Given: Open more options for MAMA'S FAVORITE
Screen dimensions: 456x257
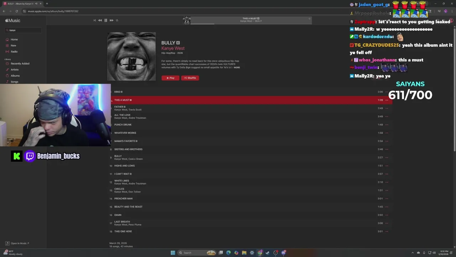Looking at the screenshot, I should tap(387, 141).
